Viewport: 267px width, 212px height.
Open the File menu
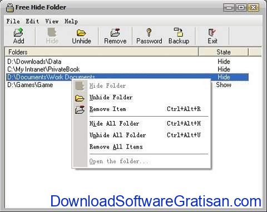(x=13, y=21)
